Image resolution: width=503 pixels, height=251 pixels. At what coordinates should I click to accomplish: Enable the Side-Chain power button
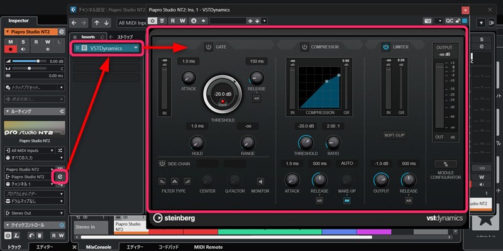click(162, 164)
